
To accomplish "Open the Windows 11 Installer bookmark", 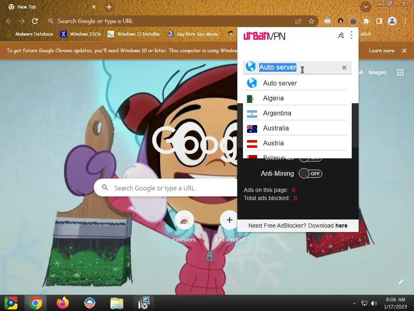I will pyautogui.click(x=134, y=34).
